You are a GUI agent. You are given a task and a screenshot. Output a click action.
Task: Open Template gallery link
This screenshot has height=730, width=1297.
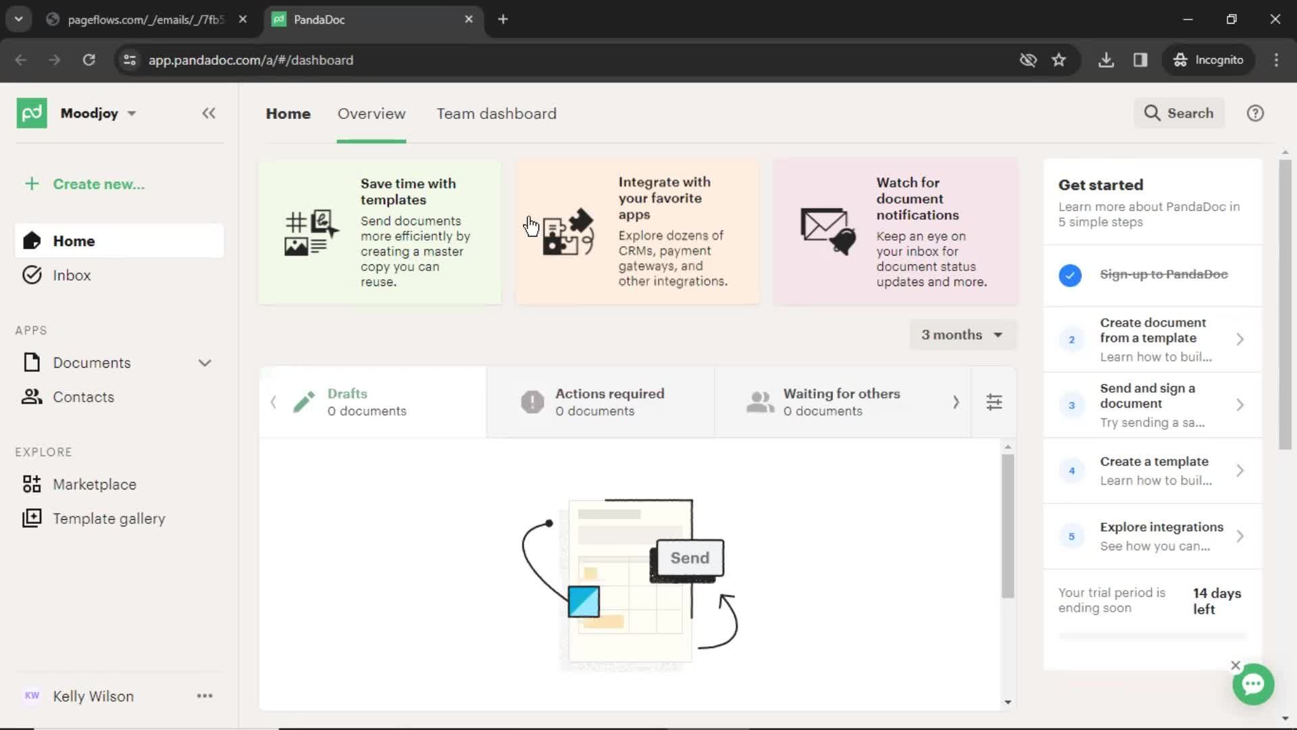pos(119,518)
